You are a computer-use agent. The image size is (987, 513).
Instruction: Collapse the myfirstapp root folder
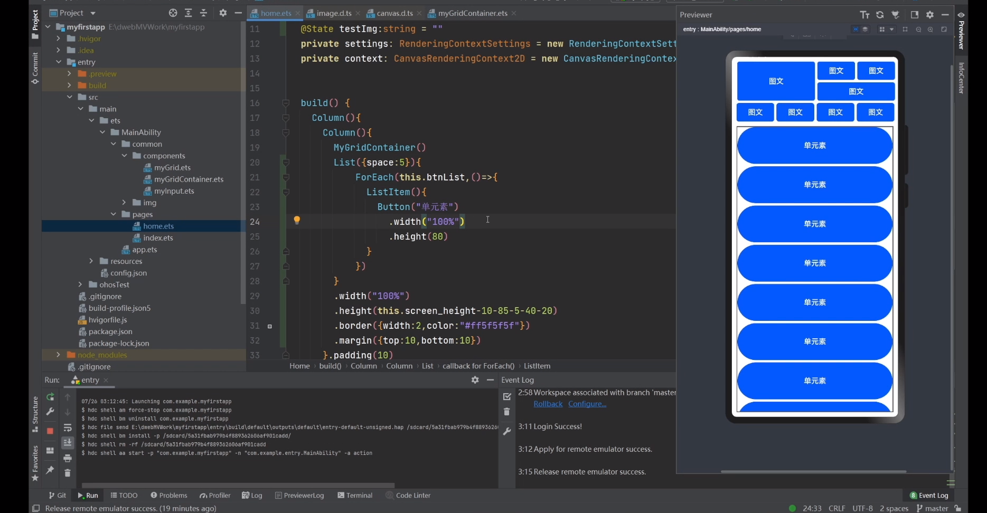pos(48,27)
